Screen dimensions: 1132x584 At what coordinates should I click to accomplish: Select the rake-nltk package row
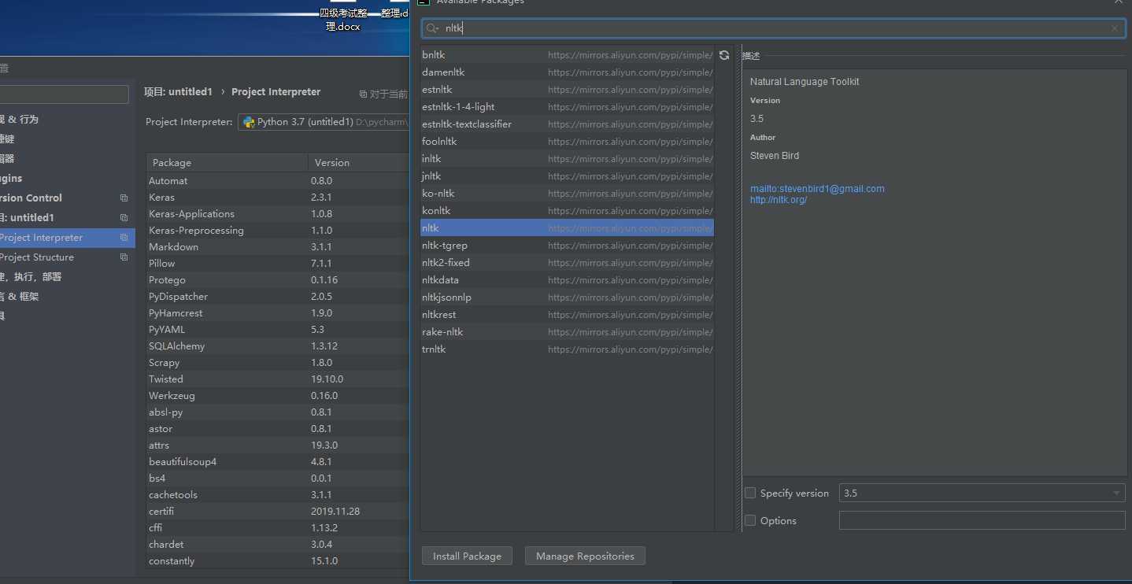pyautogui.click(x=567, y=332)
